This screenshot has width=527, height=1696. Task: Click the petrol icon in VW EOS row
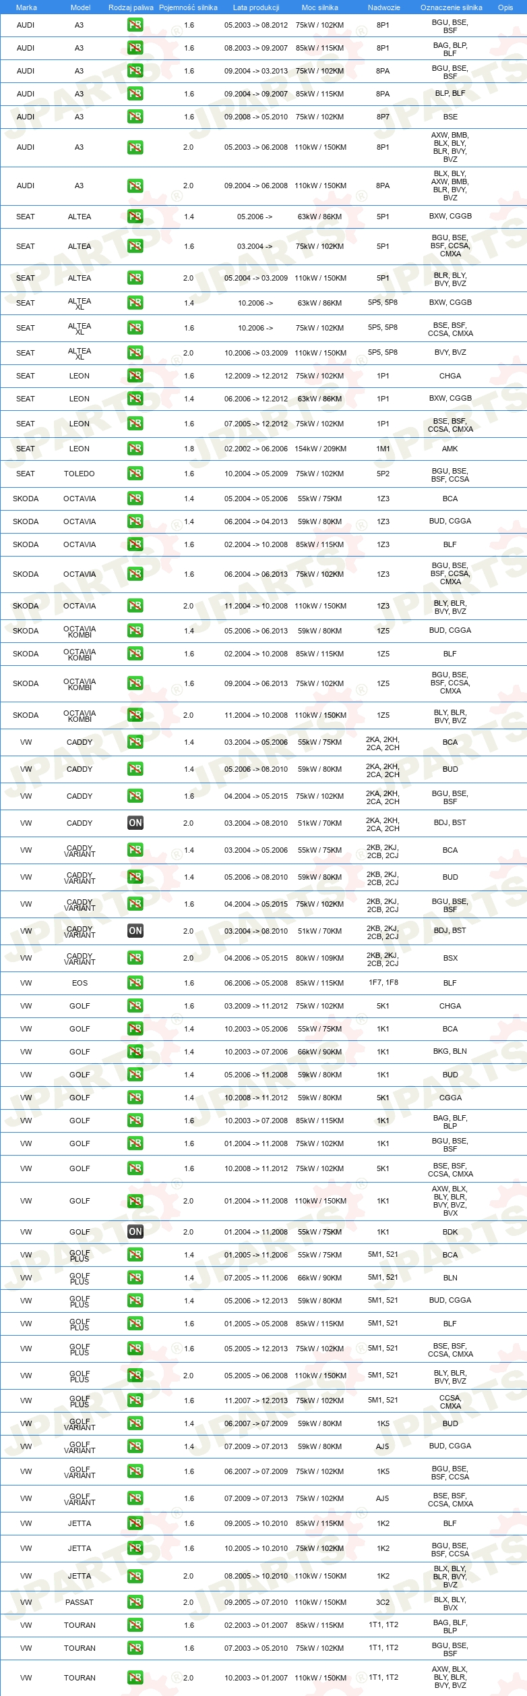[135, 982]
